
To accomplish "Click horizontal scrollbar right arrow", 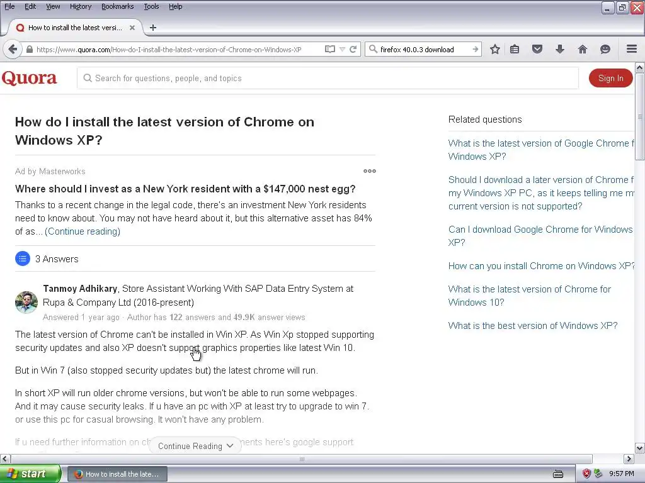I will pos(629,458).
